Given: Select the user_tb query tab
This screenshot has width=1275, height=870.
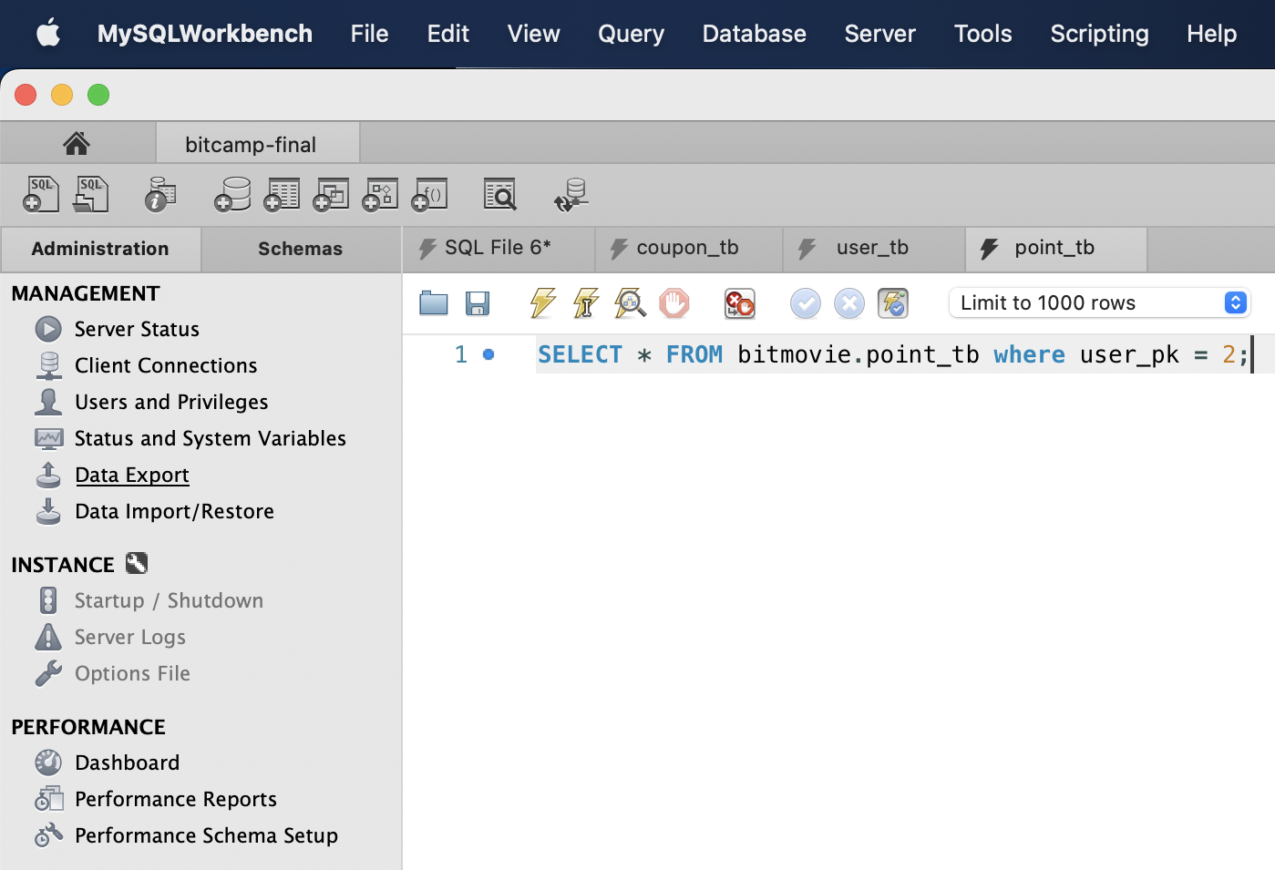Looking at the screenshot, I should pyautogui.click(x=873, y=248).
